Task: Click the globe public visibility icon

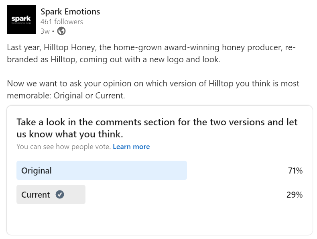Action: click(x=61, y=31)
